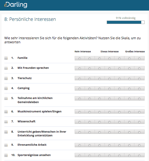149x161 pixels.
Task: Select middle radio button for Mit Freunden sprechen
Action: (x=109, y=69)
